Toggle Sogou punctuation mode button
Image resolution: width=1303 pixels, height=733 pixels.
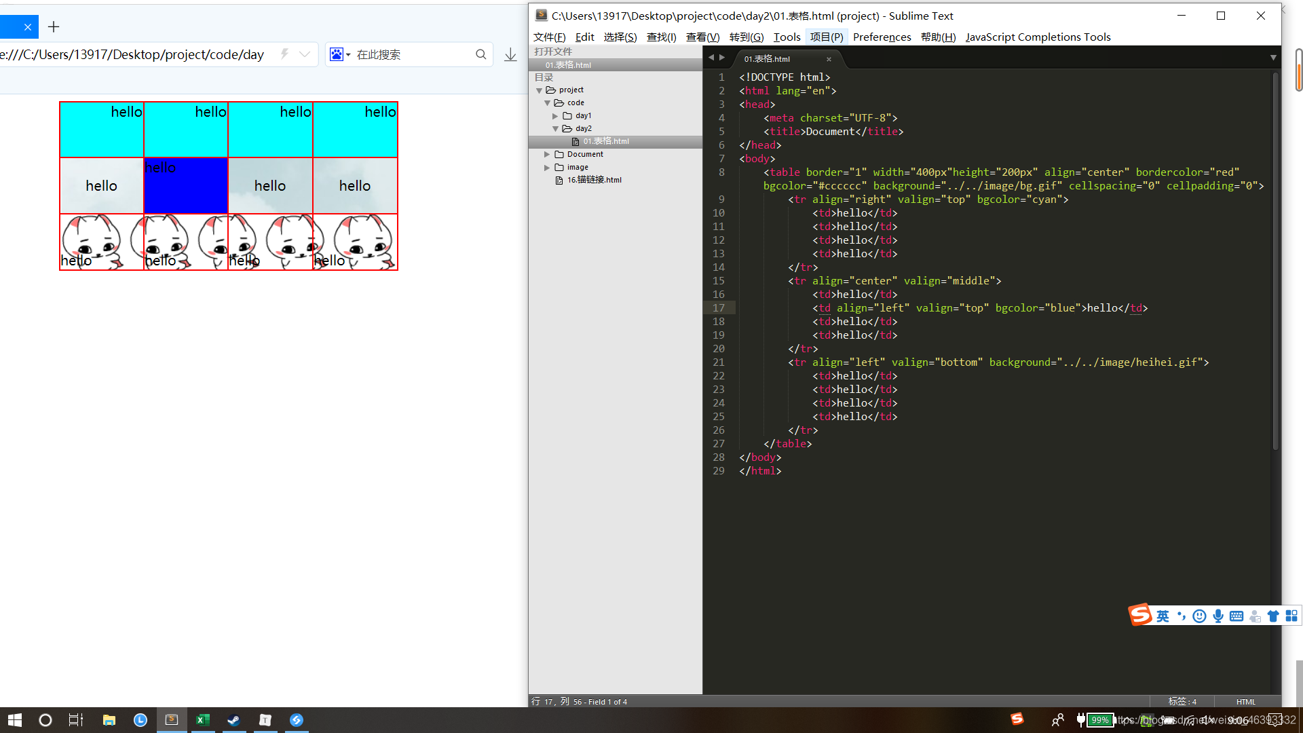click(1182, 616)
